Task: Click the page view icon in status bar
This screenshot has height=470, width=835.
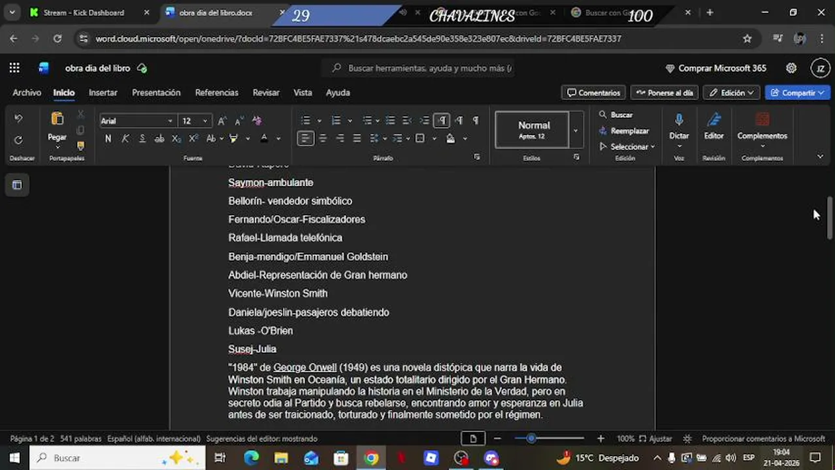Action: [473, 439]
